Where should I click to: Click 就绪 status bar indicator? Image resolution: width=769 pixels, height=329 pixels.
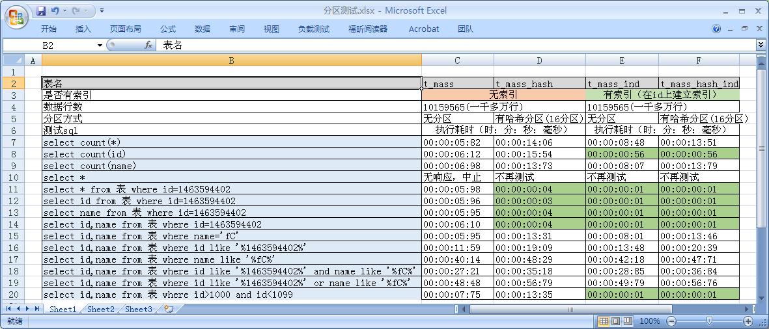pyautogui.click(x=14, y=321)
